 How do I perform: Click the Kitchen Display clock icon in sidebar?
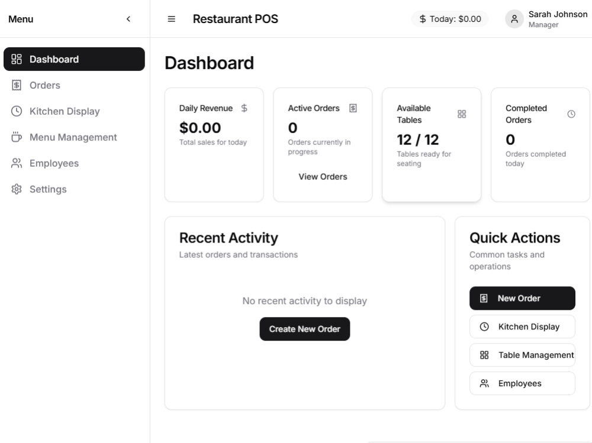tap(17, 111)
